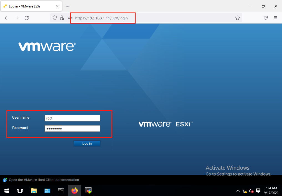The height and width of the screenshot is (196, 282).
Task: Open the Windows Start menu
Action: 7,191
